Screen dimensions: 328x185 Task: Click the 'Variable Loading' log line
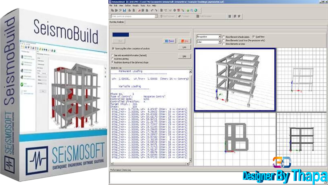tap(130, 86)
